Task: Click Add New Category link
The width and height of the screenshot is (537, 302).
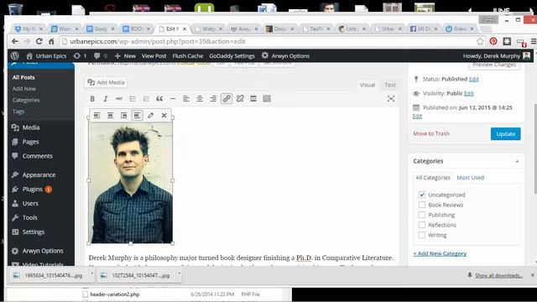Action: 440,253
